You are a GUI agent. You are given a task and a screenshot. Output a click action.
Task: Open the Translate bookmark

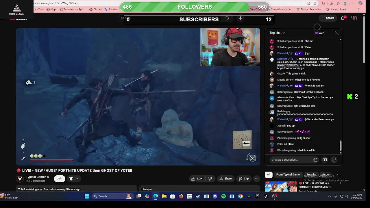pyautogui.click(x=111, y=9)
